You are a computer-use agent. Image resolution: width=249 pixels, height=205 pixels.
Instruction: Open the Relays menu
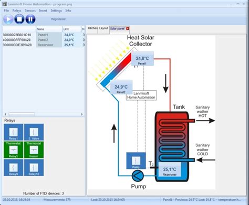click(17, 10)
